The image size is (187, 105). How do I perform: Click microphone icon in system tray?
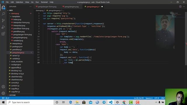pos(159,102)
